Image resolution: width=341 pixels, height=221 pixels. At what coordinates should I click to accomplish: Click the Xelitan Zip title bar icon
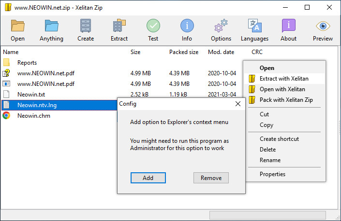pyautogui.click(x=8, y=7)
